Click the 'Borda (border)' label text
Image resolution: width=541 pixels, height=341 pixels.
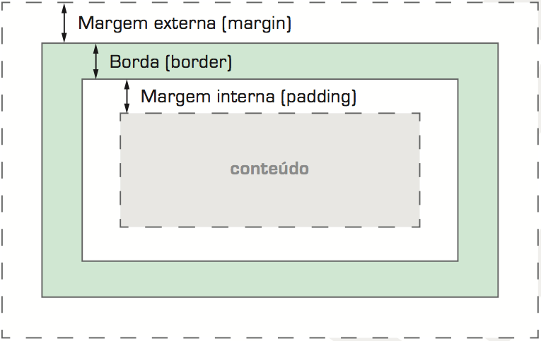coord(170,62)
